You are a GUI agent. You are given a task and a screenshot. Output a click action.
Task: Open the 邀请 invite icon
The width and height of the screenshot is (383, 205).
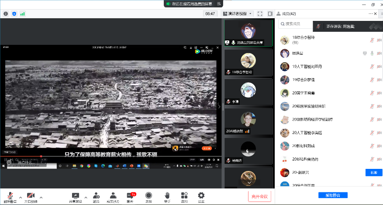[x=96, y=198]
